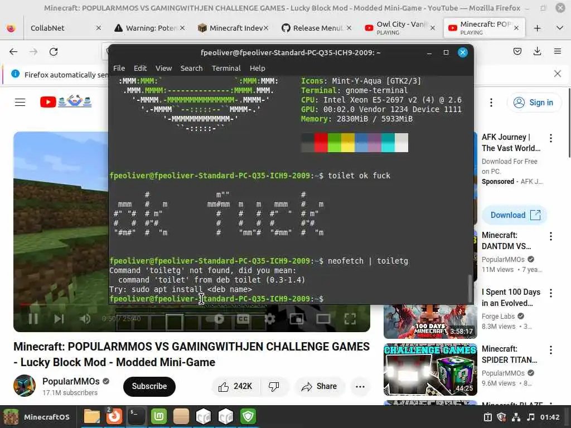
Task: Share the video
Action: point(319,387)
